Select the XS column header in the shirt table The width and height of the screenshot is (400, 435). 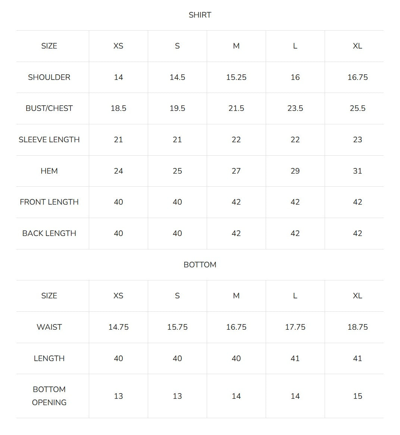[x=118, y=46]
